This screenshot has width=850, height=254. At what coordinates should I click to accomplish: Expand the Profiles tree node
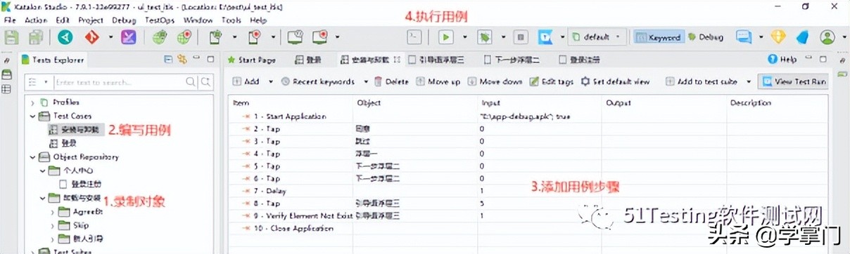32,102
